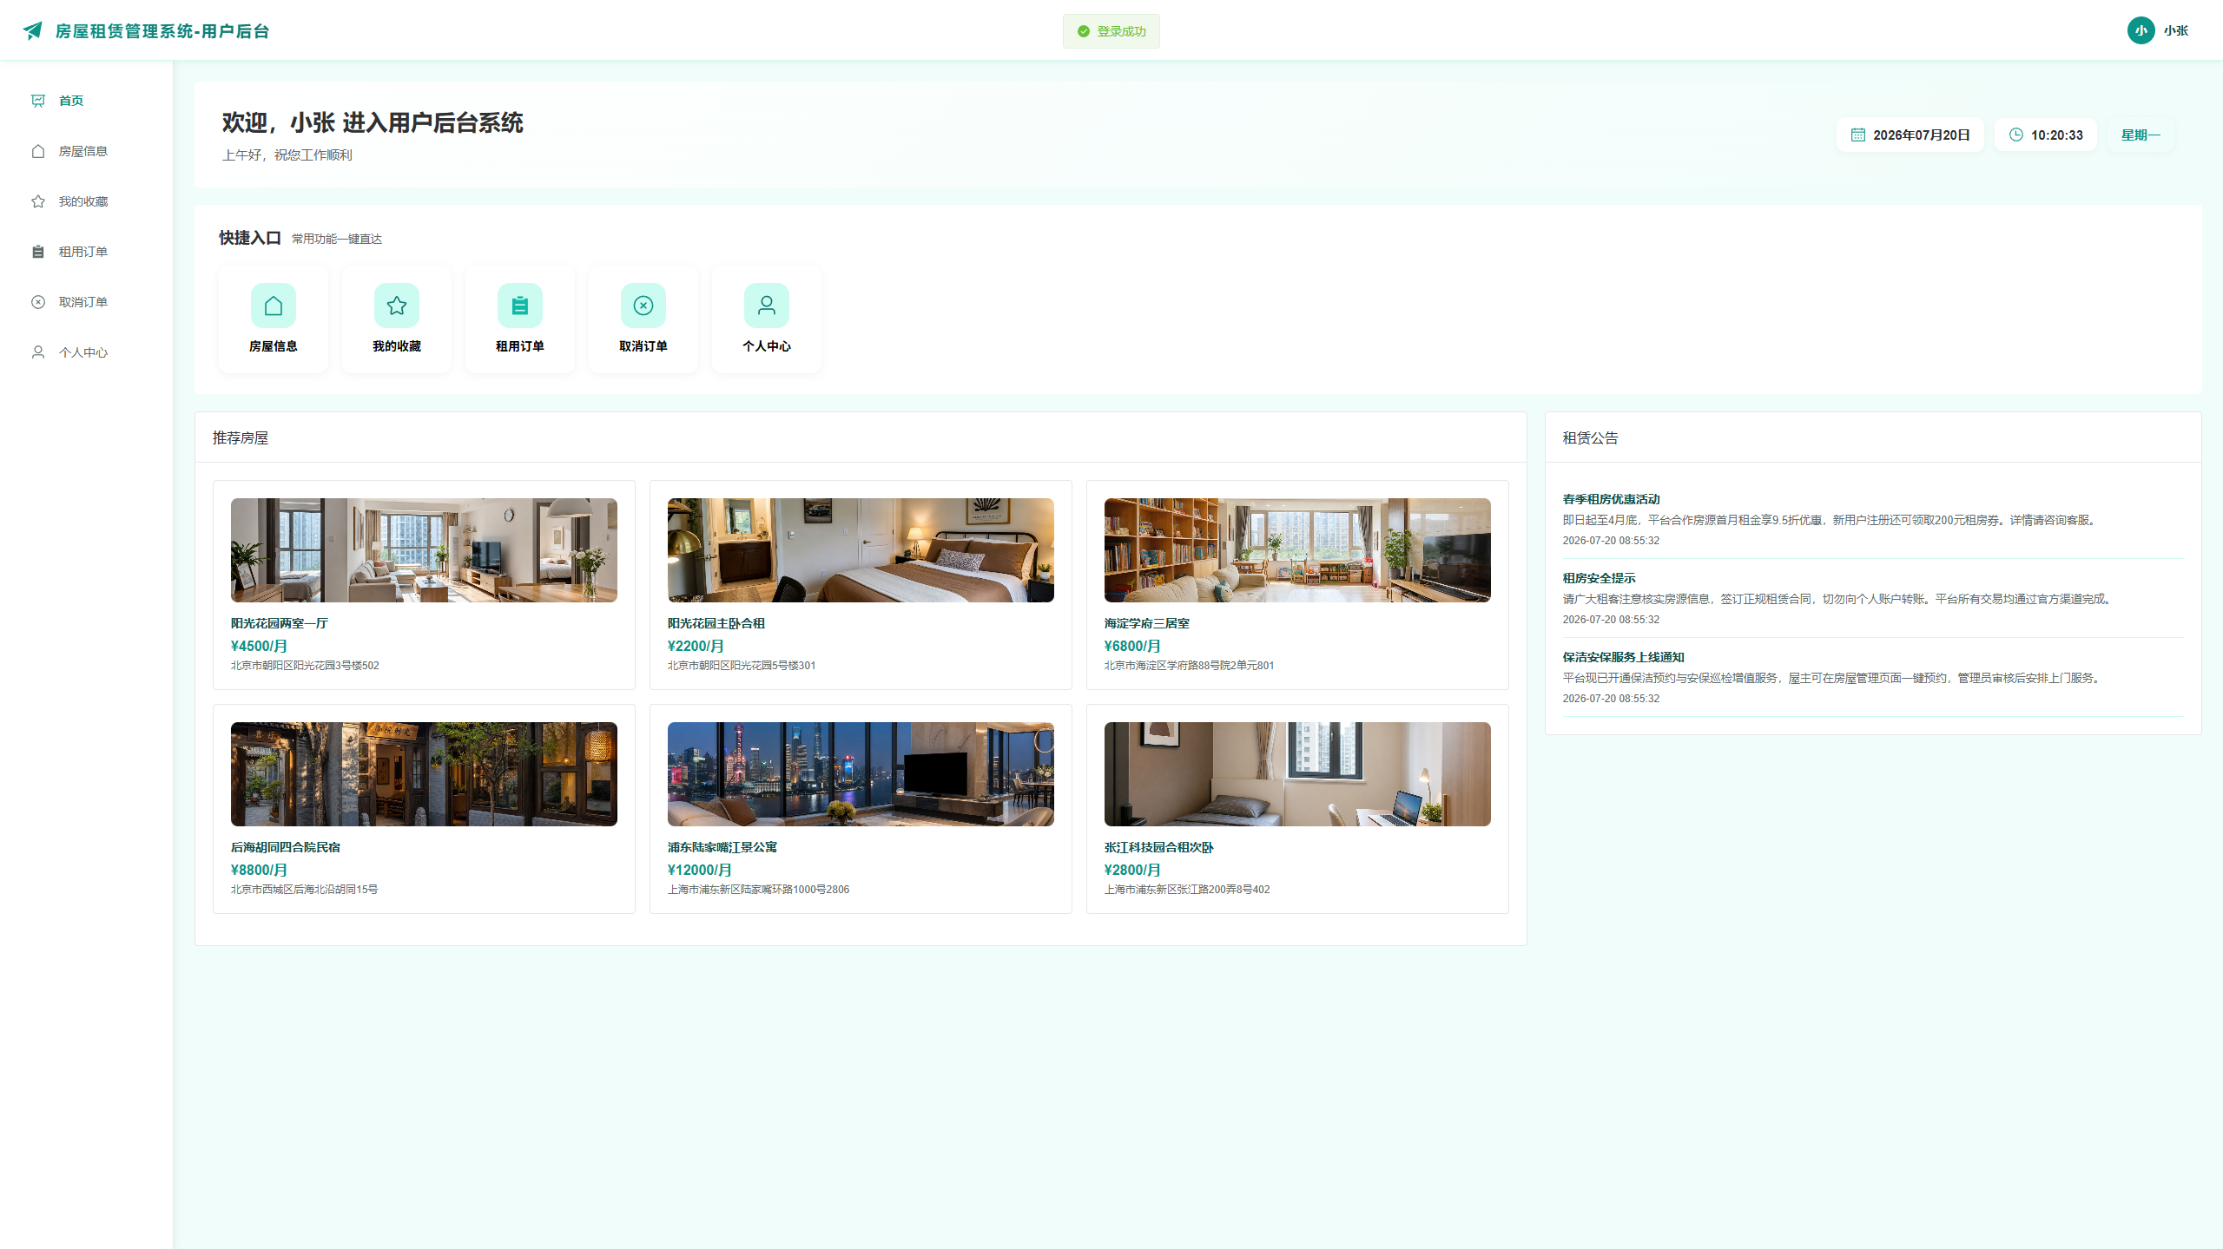The image size is (2223, 1249).
Task: Click the price ¥4500/月
Action: [x=259, y=646]
